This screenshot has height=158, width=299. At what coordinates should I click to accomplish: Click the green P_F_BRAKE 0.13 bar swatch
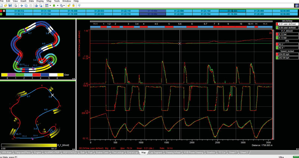pyautogui.click(x=277, y=38)
